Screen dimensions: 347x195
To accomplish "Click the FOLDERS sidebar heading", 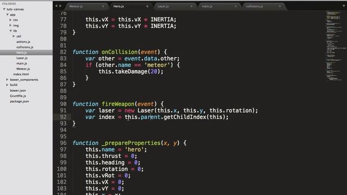I will (x=9, y=4).
